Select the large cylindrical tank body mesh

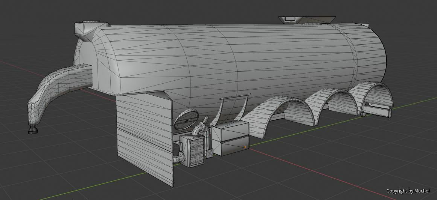tap(240, 60)
